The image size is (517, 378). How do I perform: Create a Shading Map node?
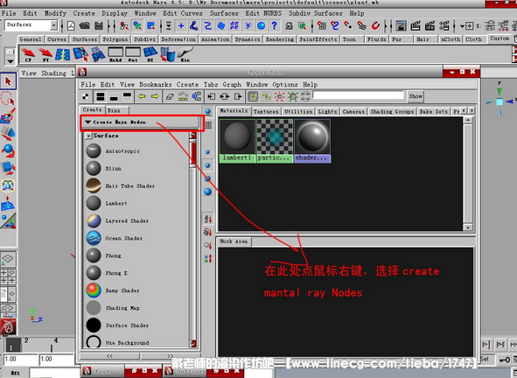(x=113, y=308)
